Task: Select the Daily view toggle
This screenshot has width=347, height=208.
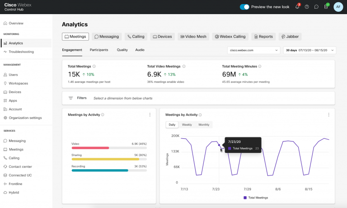Action: pyautogui.click(x=172, y=125)
